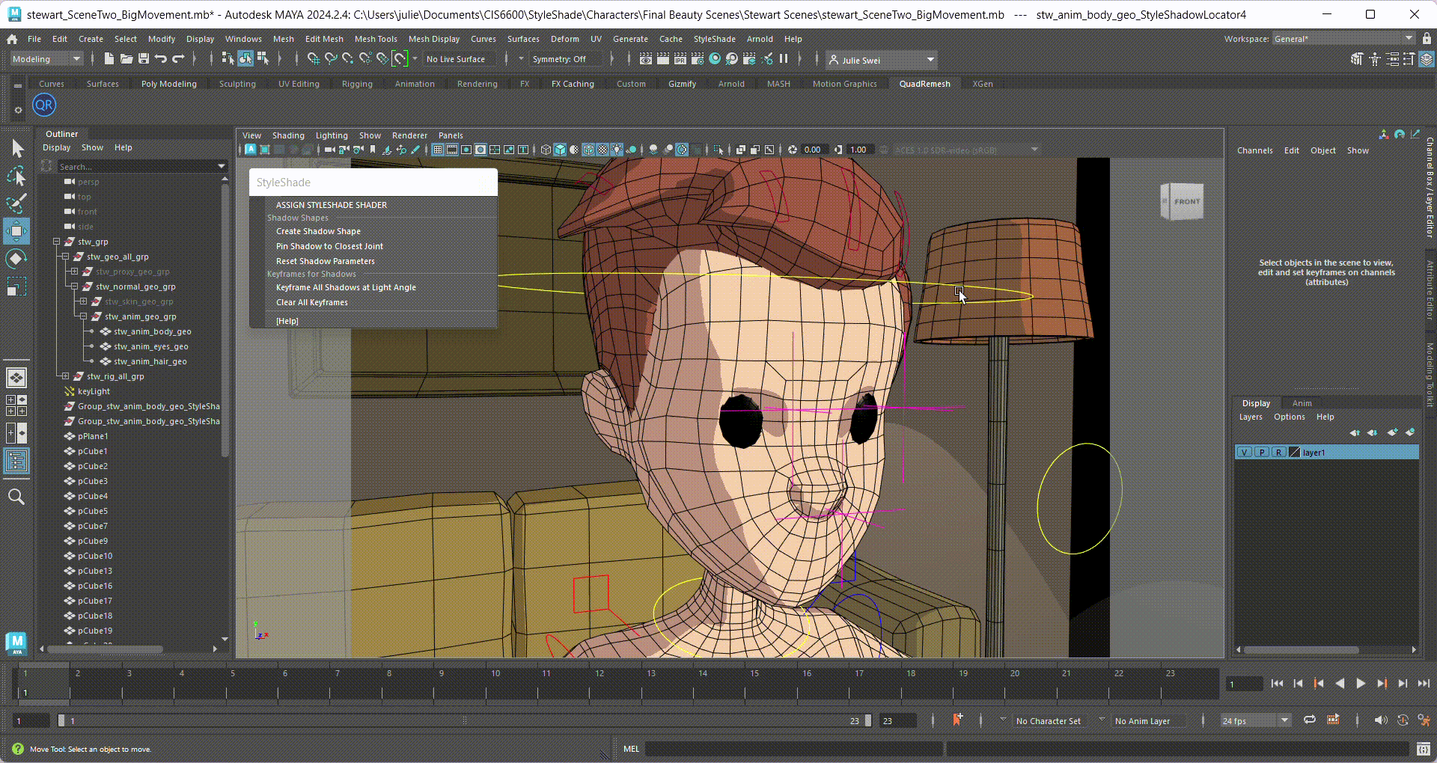The width and height of the screenshot is (1437, 763).
Task: Click the four-pane layout icon
Action: pyautogui.click(x=16, y=405)
